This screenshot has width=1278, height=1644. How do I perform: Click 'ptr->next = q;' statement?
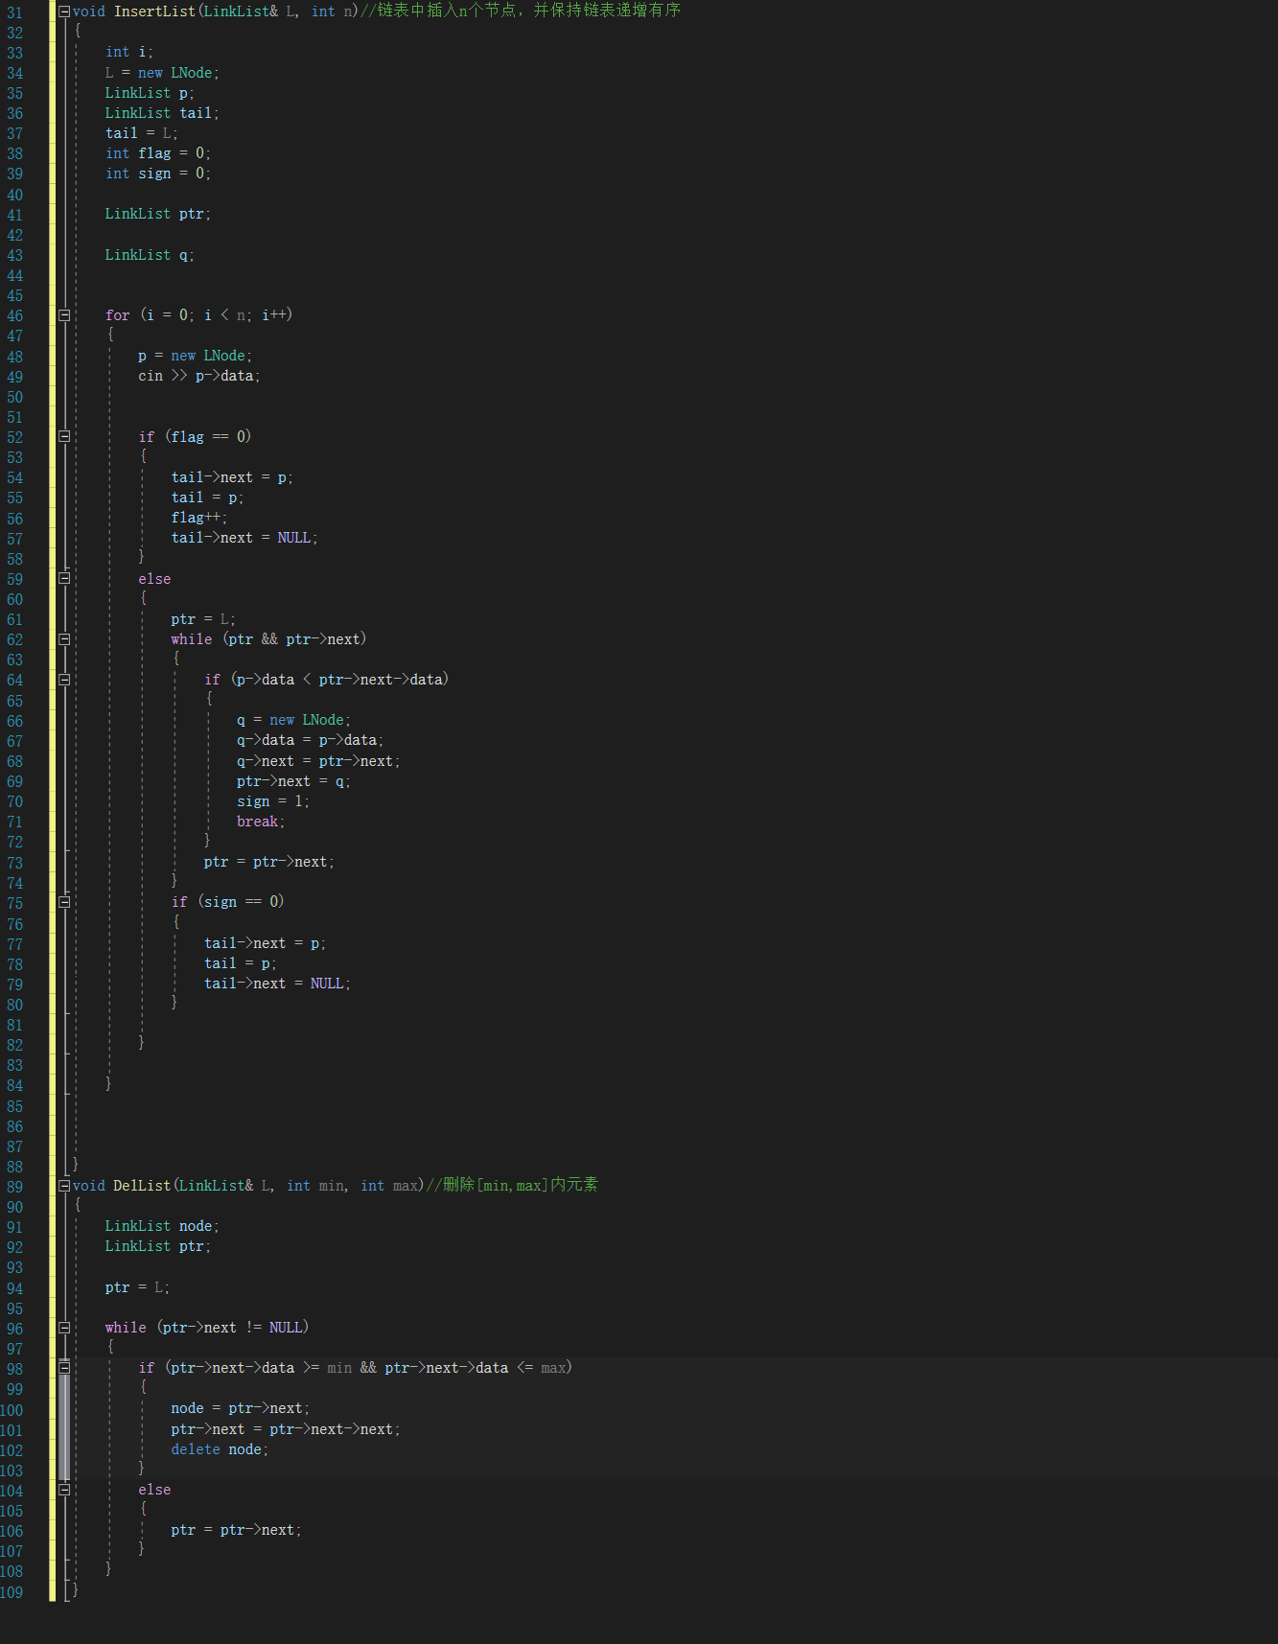293,781
